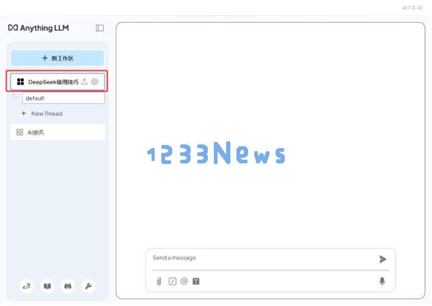The height and width of the screenshot is (306, 432).
Task: Click the send message arrow icon
Action: click(x=383, y=259)
